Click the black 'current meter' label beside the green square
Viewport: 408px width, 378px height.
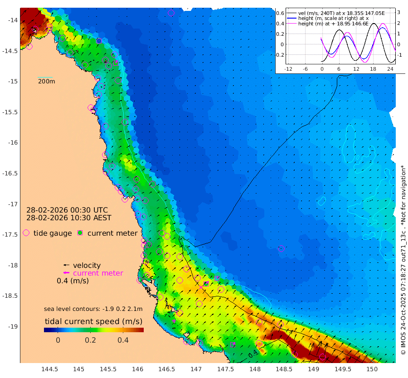(x=112, y=233)
